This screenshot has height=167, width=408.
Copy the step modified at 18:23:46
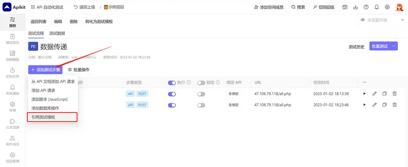(385, 105)
